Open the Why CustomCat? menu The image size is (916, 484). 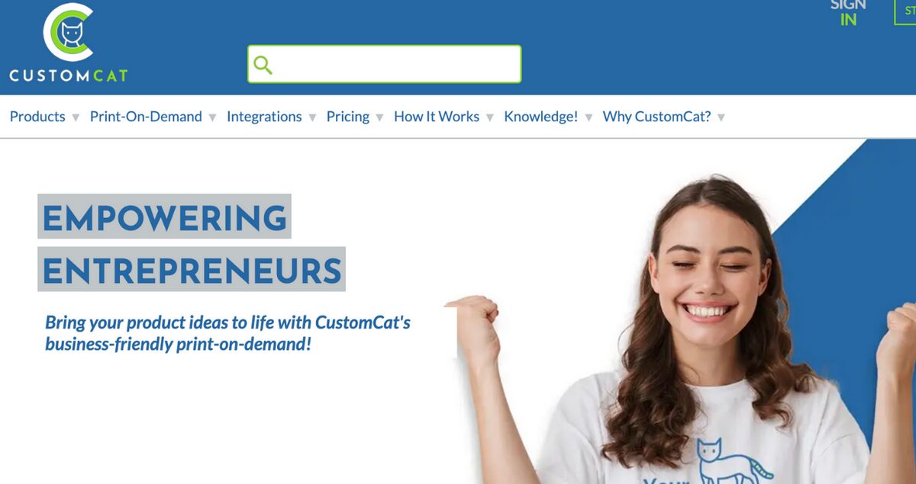pos(656,117)
